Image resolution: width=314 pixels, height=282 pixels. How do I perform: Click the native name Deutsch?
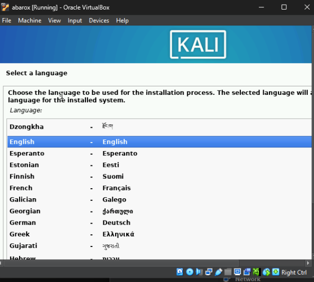[116, 223]
